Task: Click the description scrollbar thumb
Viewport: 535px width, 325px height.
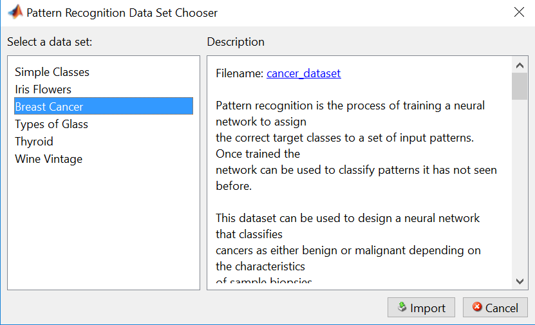Action: pos(520,87)
